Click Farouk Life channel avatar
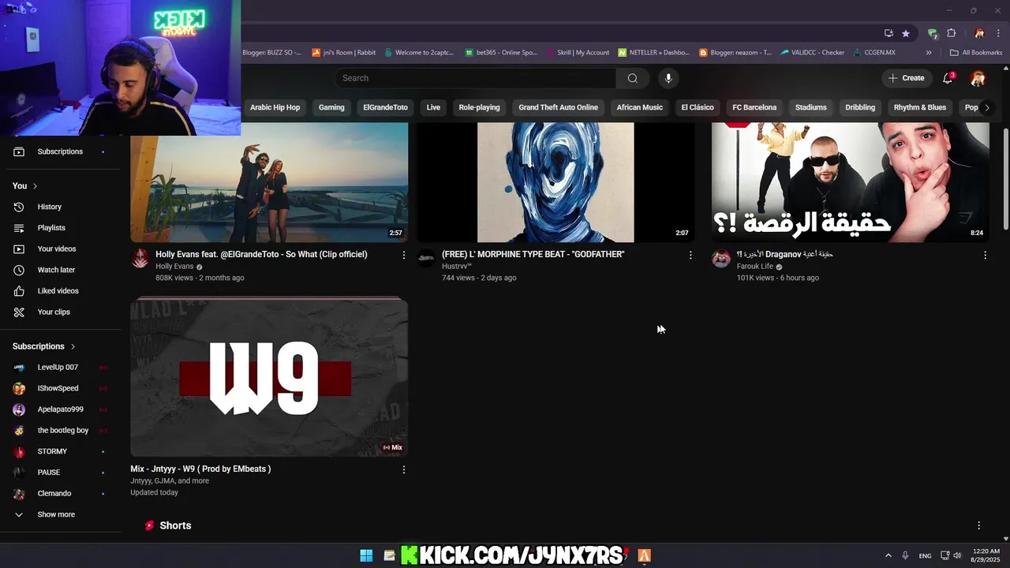 (x=721, y=259)
